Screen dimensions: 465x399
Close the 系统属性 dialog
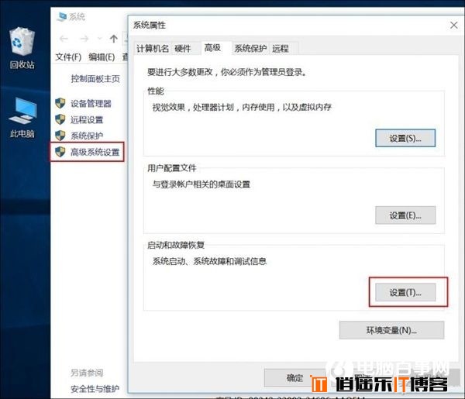453,26
